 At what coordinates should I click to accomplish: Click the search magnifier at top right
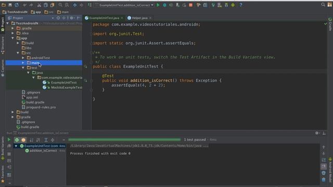323,5
